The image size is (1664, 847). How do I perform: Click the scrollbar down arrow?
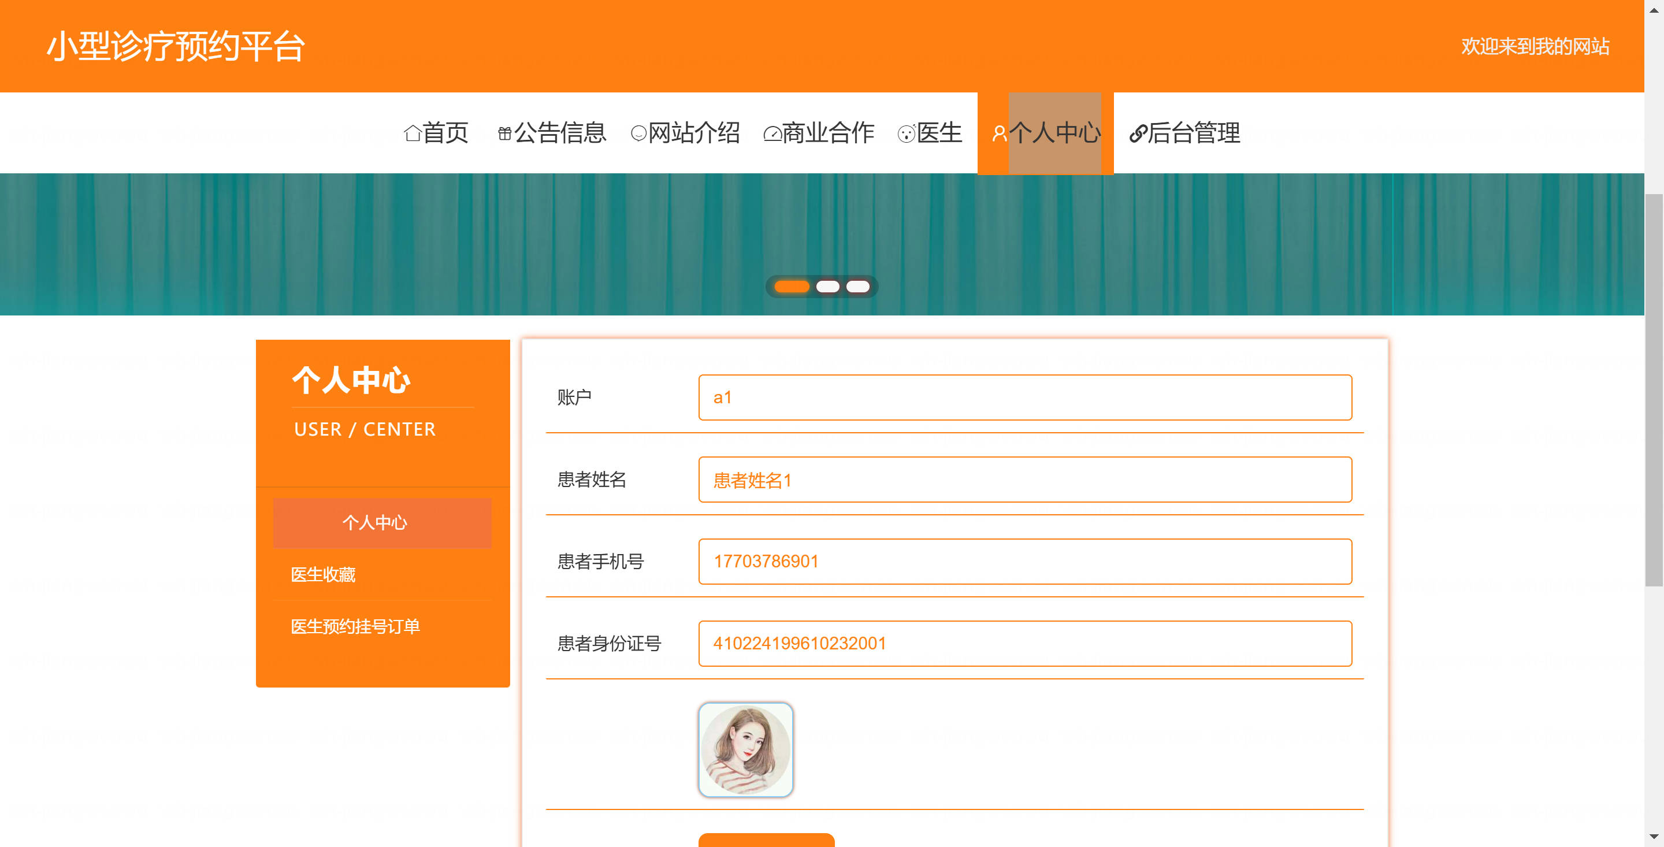tap(1654, 837)
